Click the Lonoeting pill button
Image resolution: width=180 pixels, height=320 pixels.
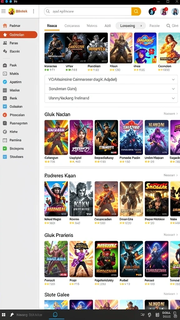[131, 26]
